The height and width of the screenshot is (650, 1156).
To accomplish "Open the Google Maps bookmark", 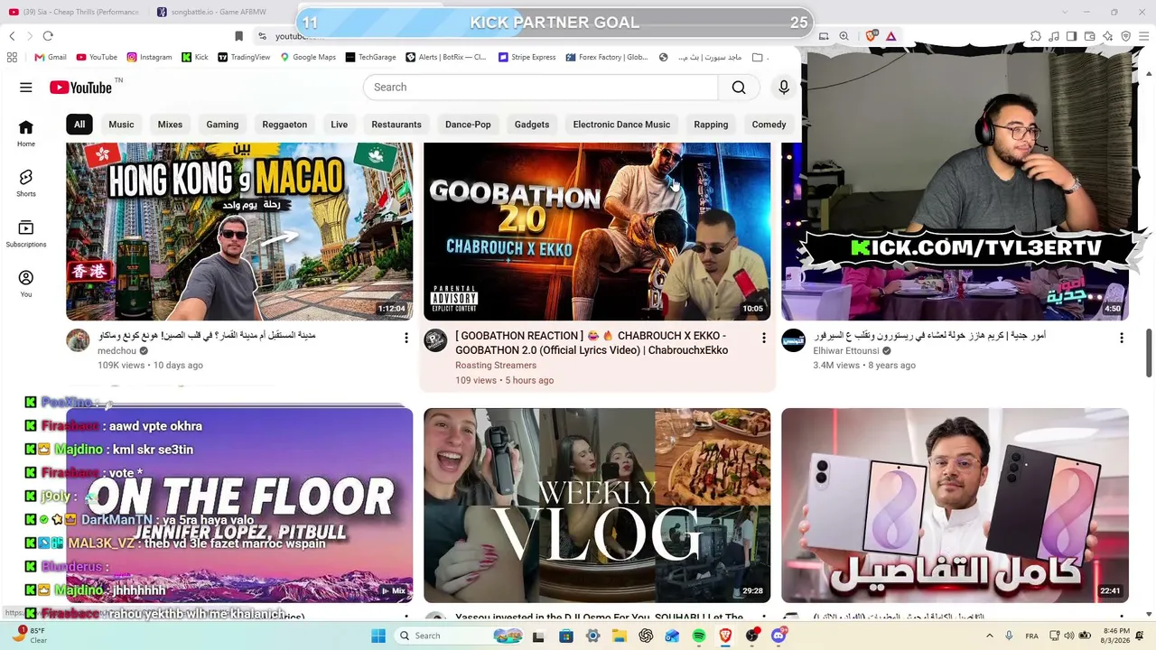I will tap(308, 57).
